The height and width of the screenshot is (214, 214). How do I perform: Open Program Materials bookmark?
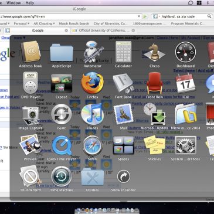click(x=187, y=23)
